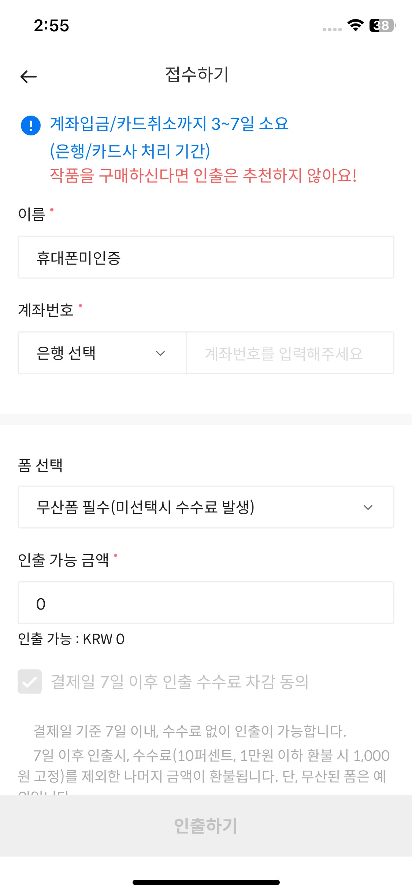Click the 인출하기 submit button
The height and width of the screenshot is (894, 412).
point(206,826)
